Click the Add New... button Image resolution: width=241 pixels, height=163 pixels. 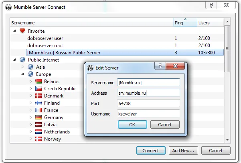183,151
